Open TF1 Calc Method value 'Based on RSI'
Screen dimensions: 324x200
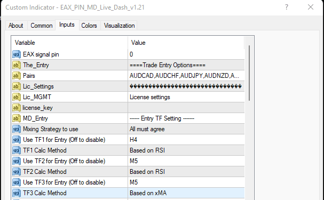point(186,150)
